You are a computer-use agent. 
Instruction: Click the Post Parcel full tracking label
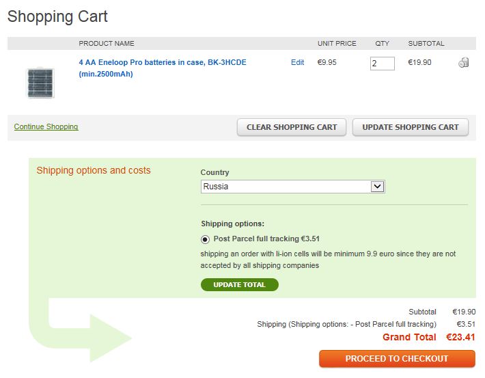pyautogui.click(x=266, y=239)
